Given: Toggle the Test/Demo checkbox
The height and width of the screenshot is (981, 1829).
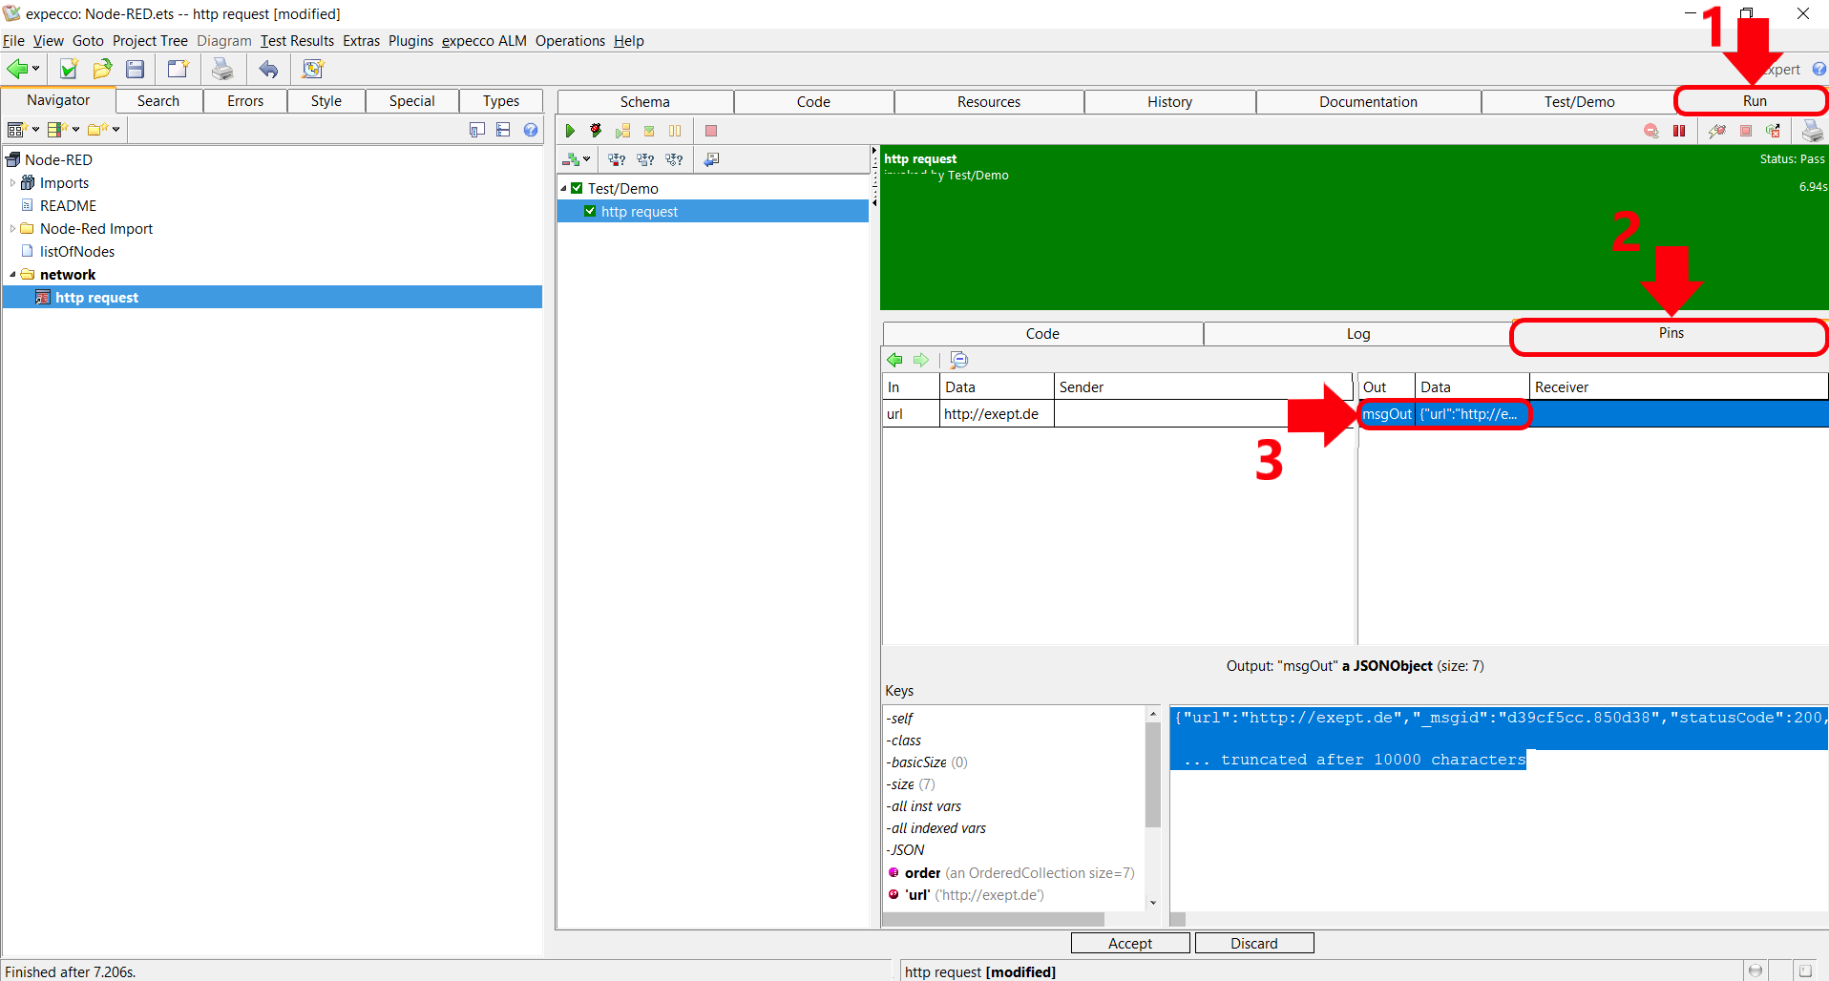Looking at the screenshot, I should click(x=577, y=189).
